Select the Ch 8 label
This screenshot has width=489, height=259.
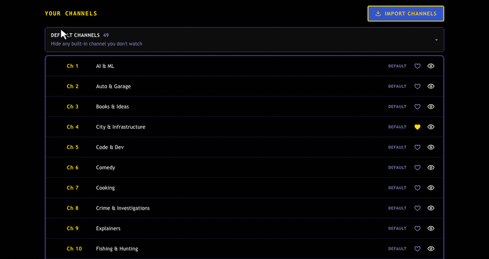[73, 208]
